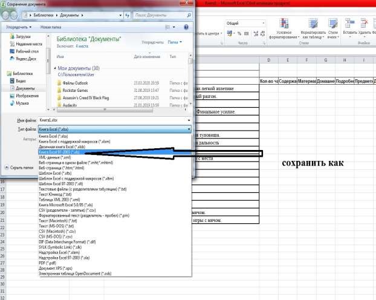Click the Новая папка button

51,27
